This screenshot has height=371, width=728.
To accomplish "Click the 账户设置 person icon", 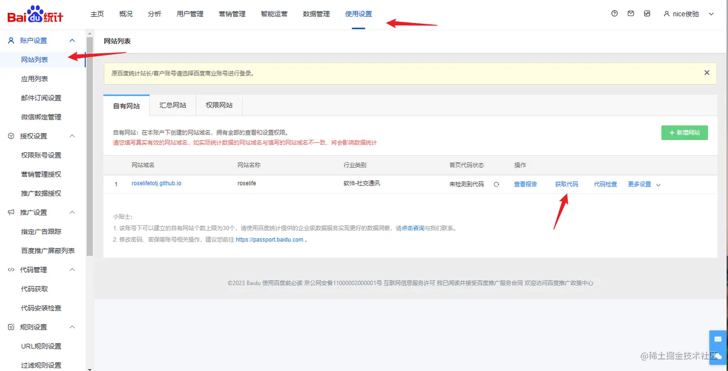I will coord(11,41).
